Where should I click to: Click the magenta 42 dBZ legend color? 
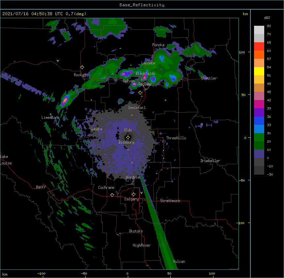pyautogui.click(x=259, y=104)
